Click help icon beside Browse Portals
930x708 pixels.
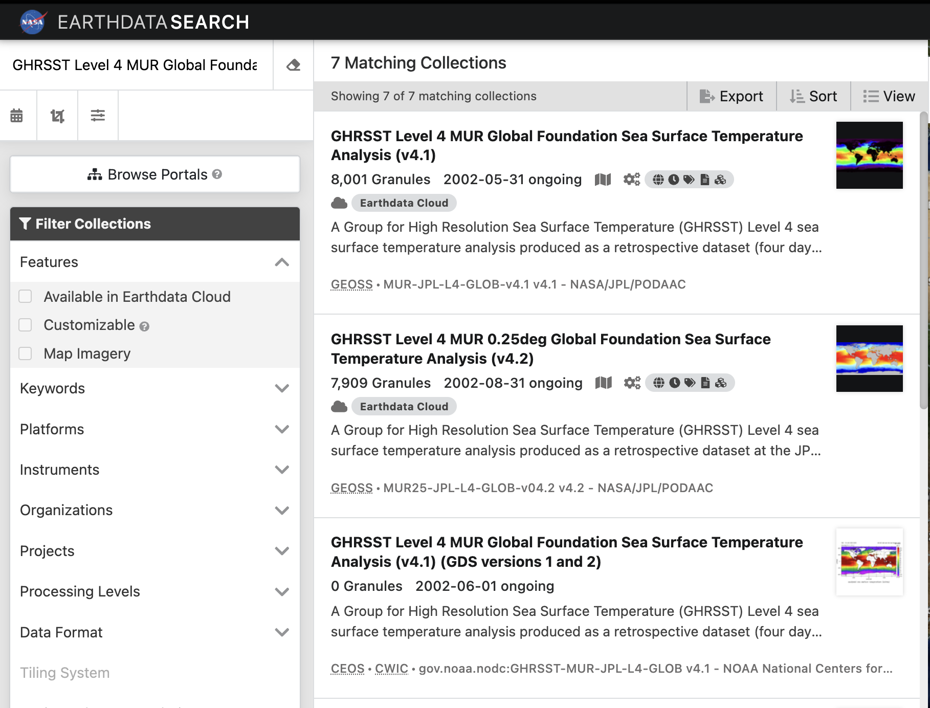click(x=217, y=174)
